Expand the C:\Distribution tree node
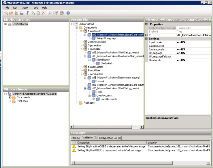 tap(5, 24)
